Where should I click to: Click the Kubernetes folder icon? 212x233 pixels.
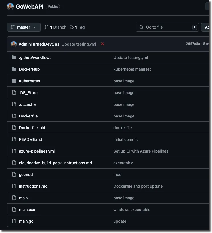point(14,81)
